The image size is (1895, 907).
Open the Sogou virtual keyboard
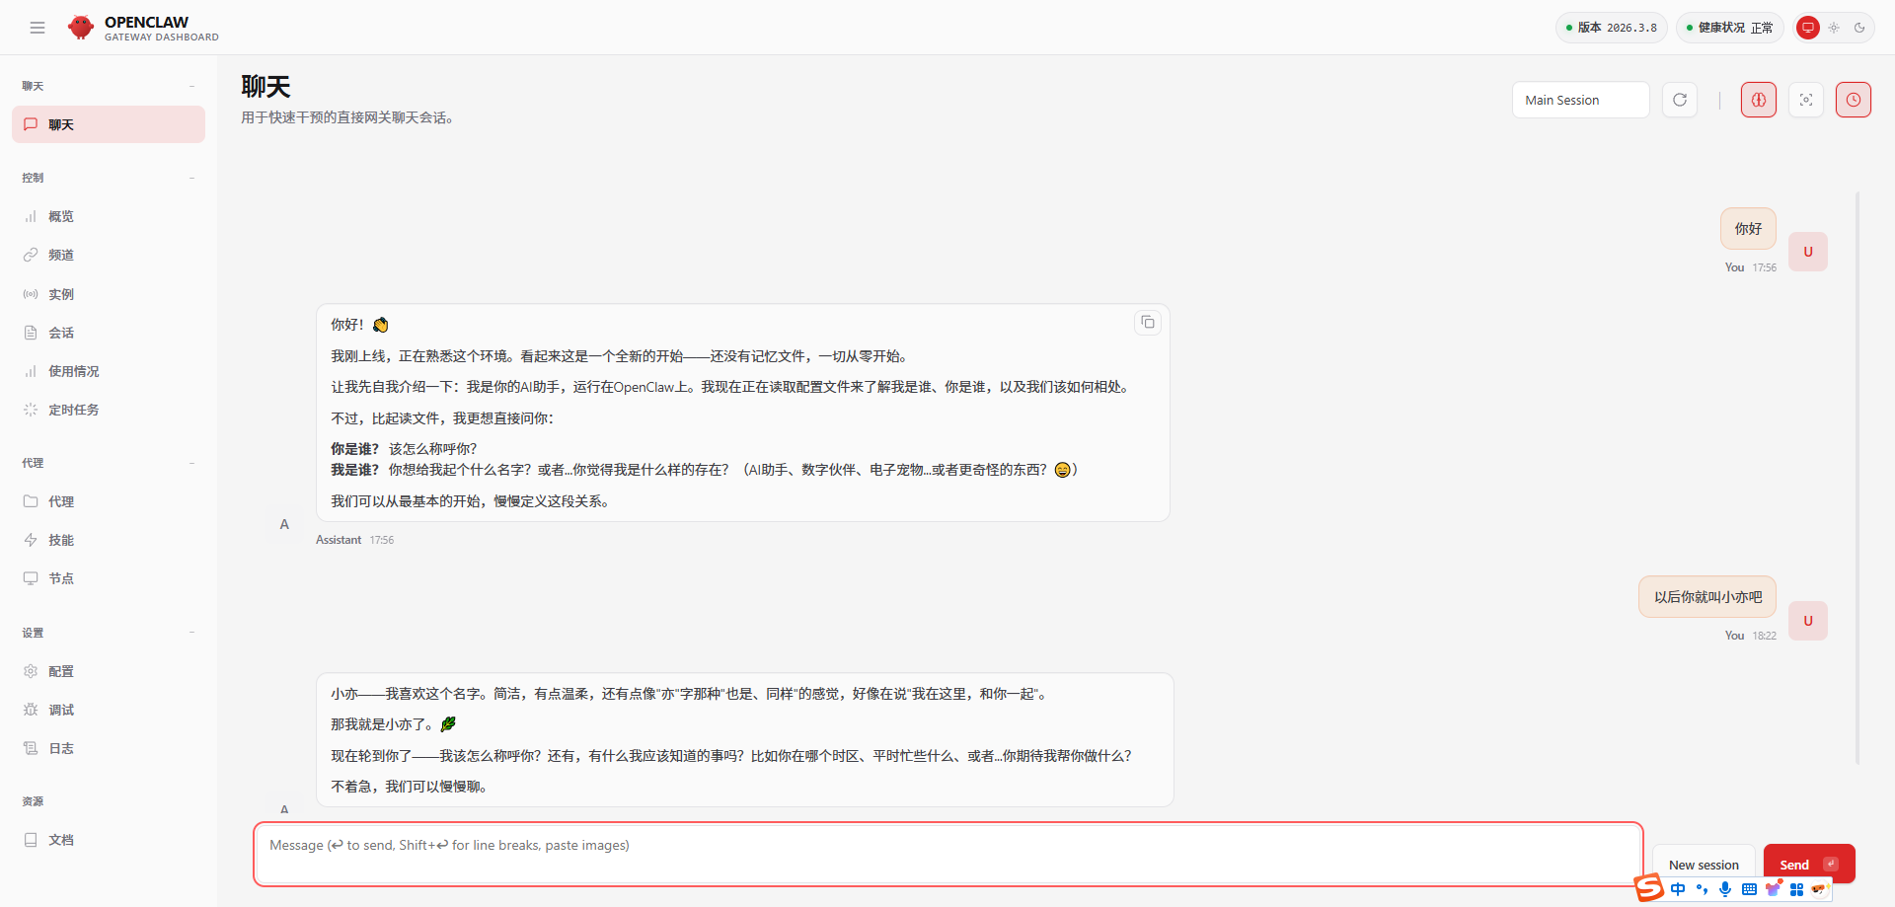pos(1749,889)
